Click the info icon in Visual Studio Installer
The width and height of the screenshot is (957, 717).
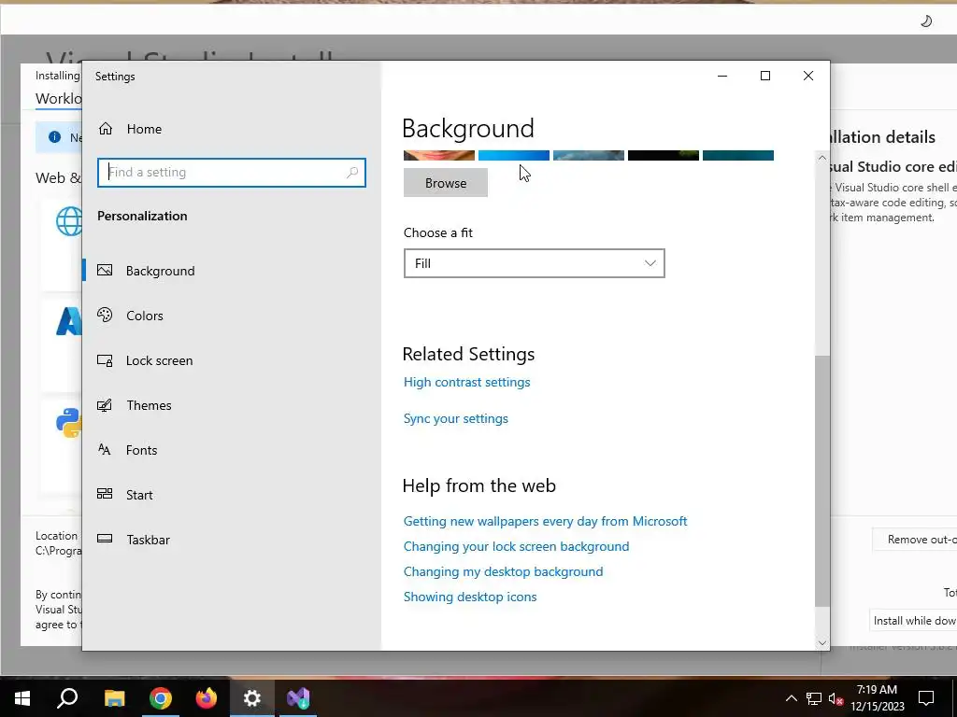[54, 137]
